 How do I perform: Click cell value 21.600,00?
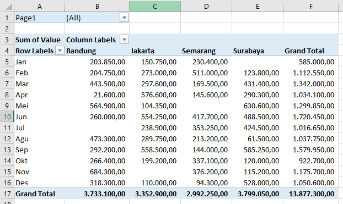pyautogui.click(x=109, y=95)
